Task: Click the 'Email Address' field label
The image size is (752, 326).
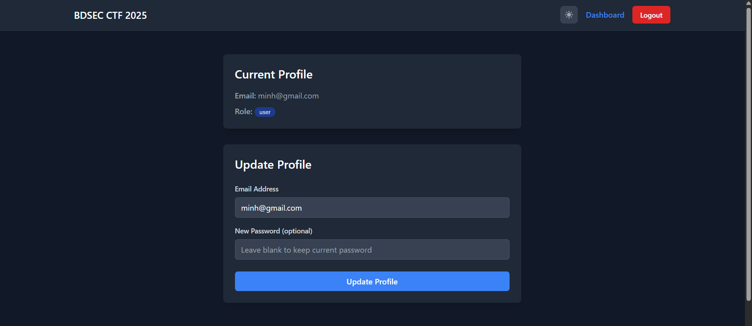Action: tap(257, 189)
